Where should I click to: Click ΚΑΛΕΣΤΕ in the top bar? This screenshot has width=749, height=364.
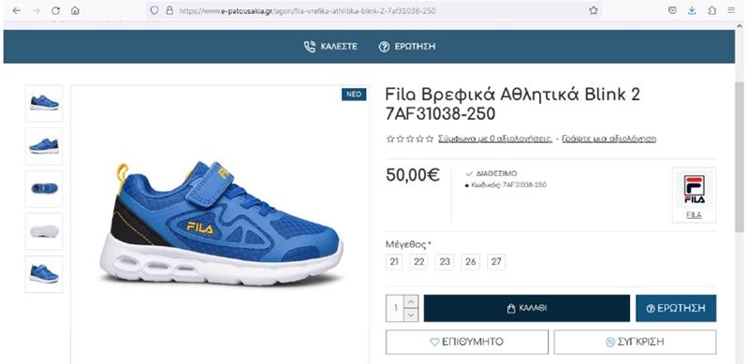(330, 47)
